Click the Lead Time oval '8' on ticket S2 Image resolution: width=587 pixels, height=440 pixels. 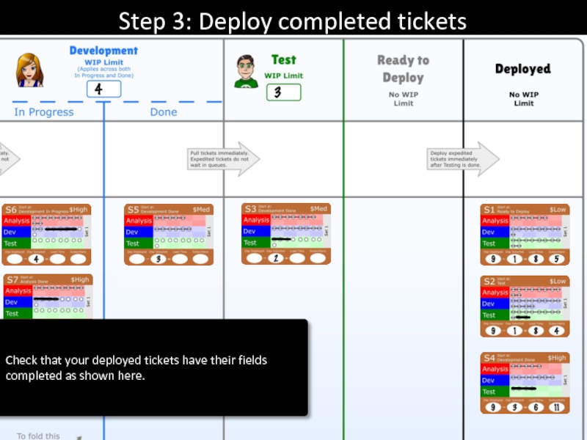(536, 331)
